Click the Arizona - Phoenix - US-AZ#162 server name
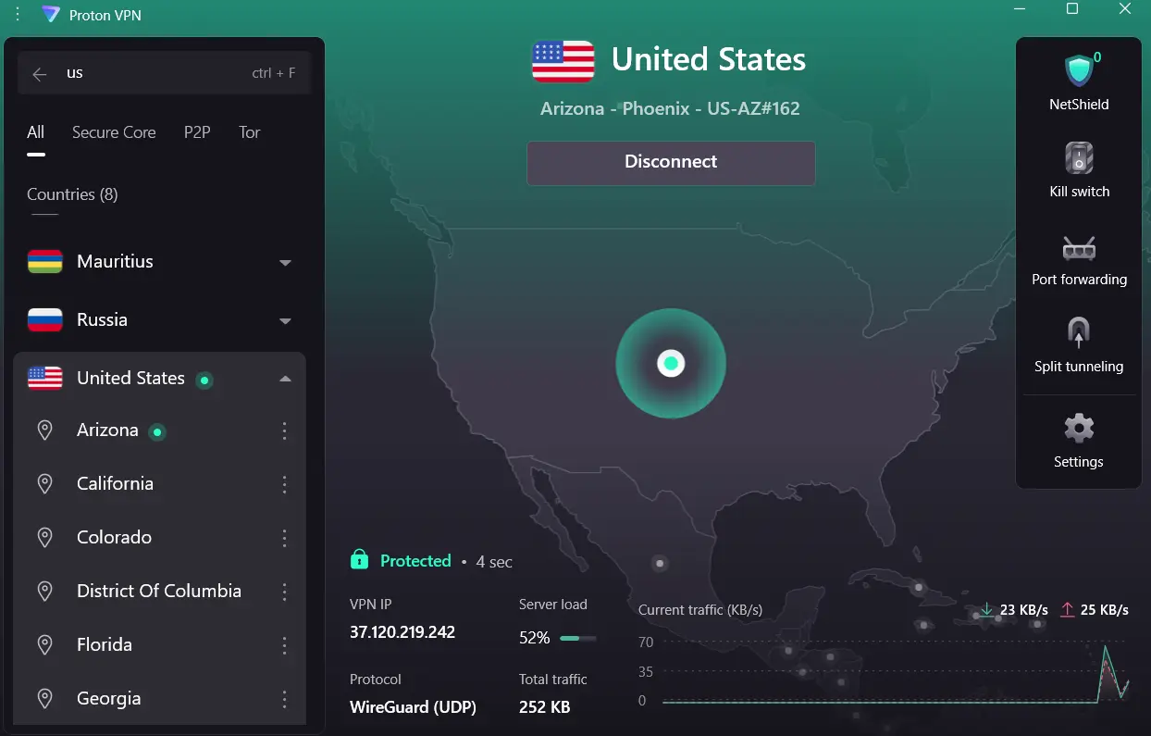Image resolution: width=1151 pixels, height=736 pixels. tap(670, 109)
